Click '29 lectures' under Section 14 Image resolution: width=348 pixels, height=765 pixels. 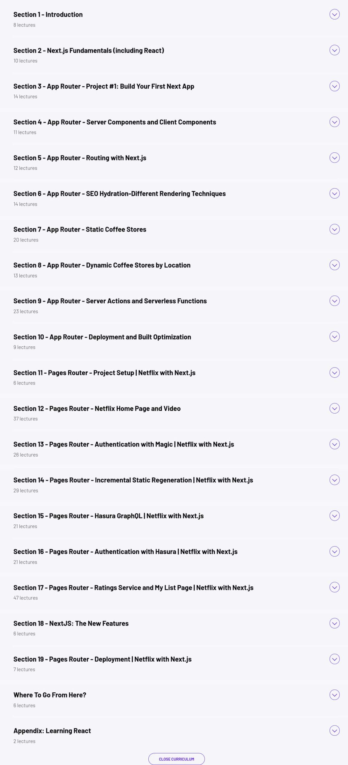click(26, 490)
